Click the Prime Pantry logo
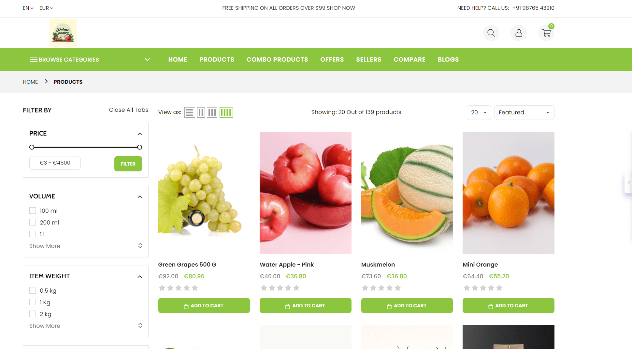This screenshot has width=632, height=349. point(63,33)
